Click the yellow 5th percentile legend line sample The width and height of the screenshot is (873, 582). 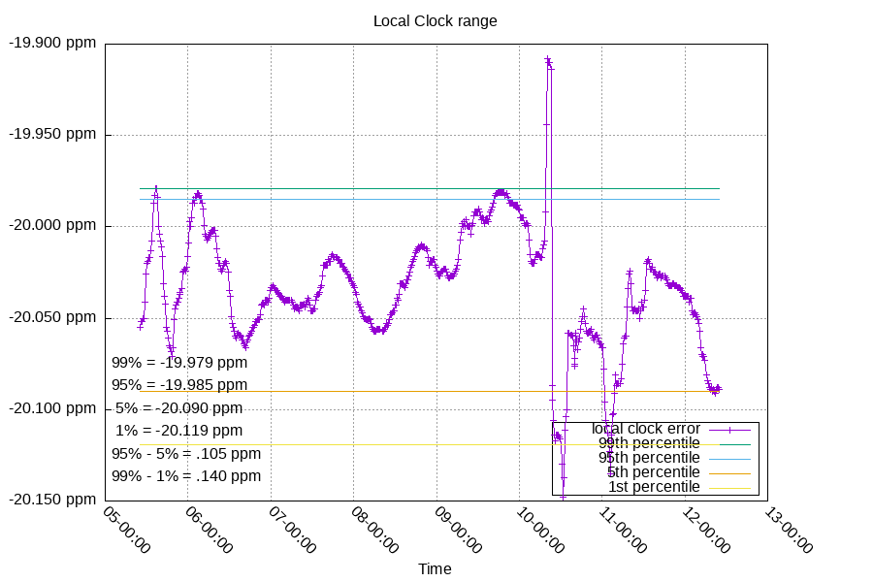(x=730, y=472)
